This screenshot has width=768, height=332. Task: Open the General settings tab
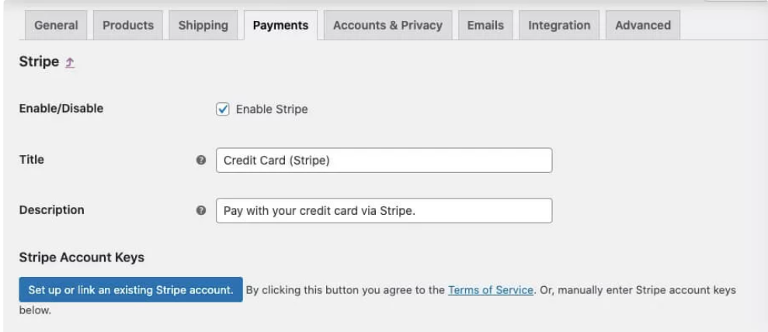coord(56,25)
